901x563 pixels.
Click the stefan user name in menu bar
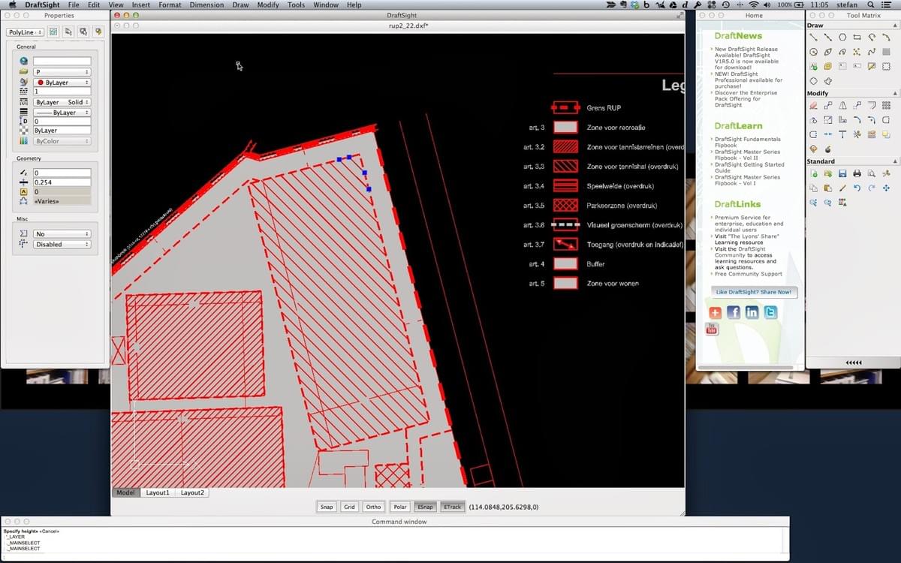(847, 5)
